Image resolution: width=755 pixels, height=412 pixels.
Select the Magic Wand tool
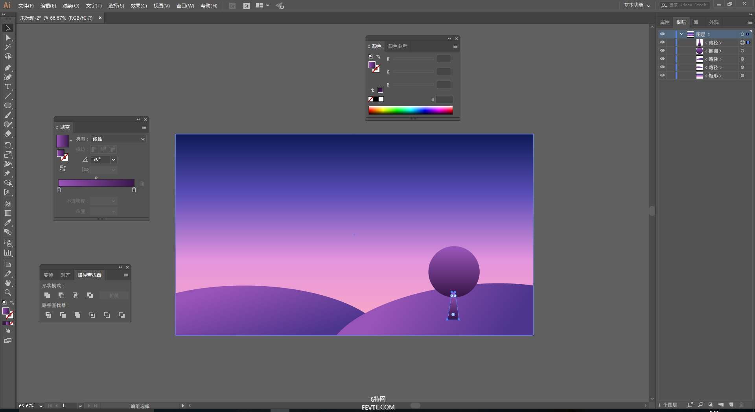coord(7,47)
